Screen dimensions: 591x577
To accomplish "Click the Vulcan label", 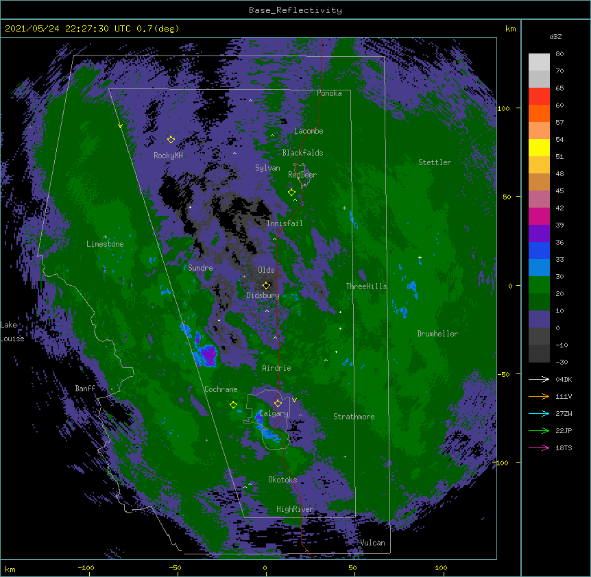I will [372, 543].
